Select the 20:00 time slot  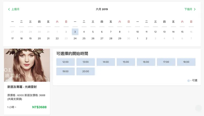coord(86,71)
